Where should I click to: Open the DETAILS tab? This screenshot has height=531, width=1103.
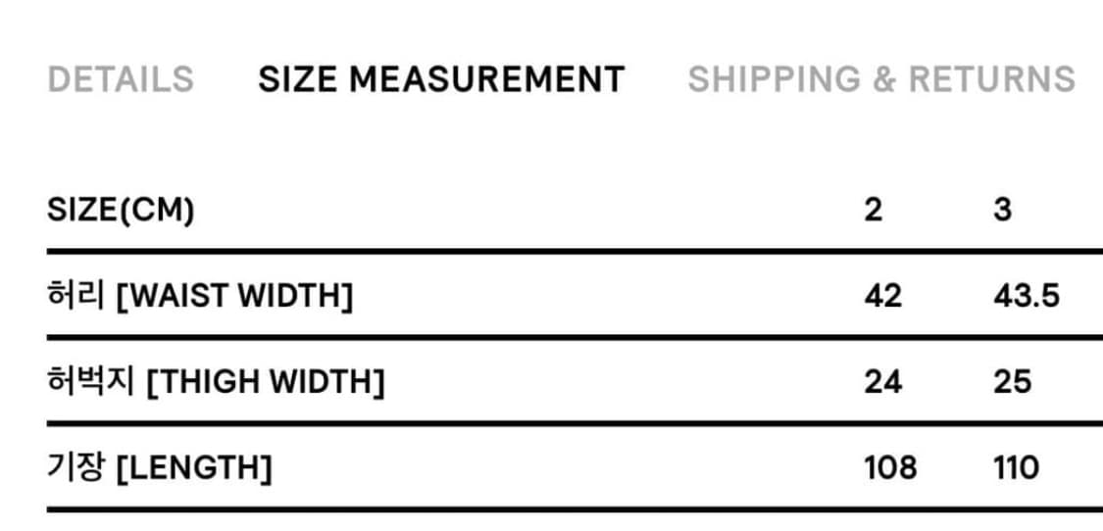tap(121, 79)
